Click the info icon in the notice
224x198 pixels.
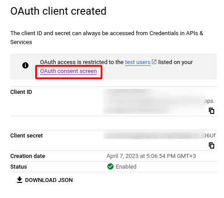point(25,65)
